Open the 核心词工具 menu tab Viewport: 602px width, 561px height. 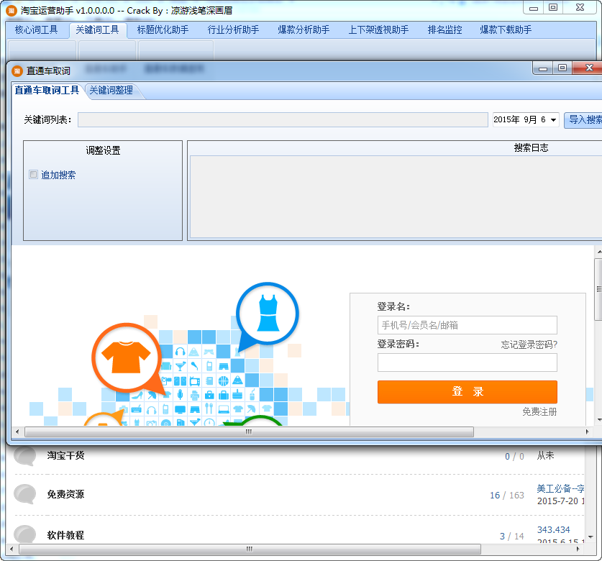click(36, 29)
